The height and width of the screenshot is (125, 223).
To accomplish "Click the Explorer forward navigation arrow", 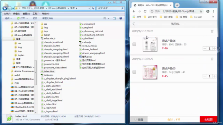I will pos(9,8).
